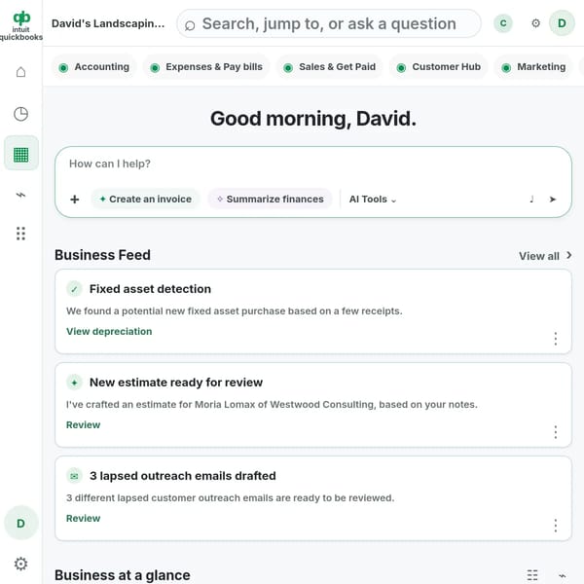Open the clock reports icon in sidebar

click(x=20, y=114)
